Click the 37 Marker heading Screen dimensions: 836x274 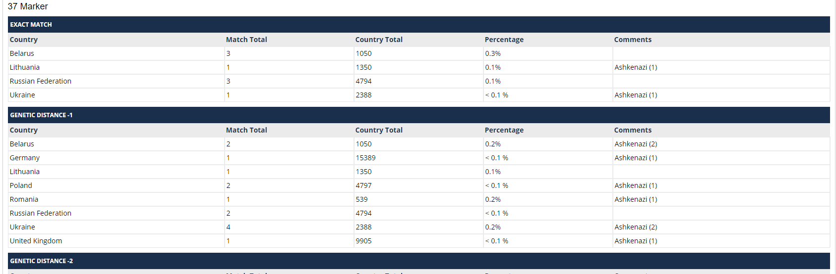(x=28, y=6)
